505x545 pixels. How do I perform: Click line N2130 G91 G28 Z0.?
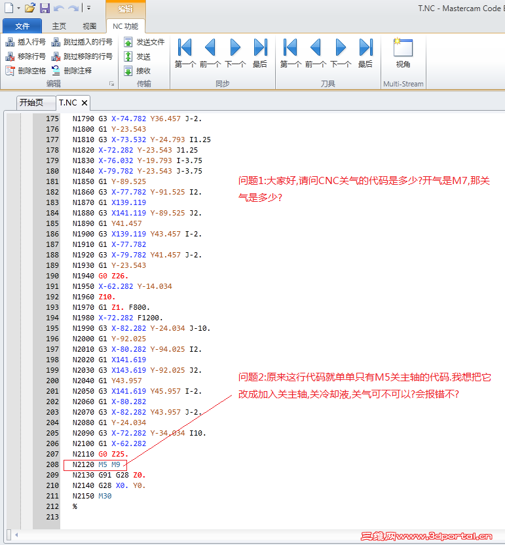click(x=109, y=475)
